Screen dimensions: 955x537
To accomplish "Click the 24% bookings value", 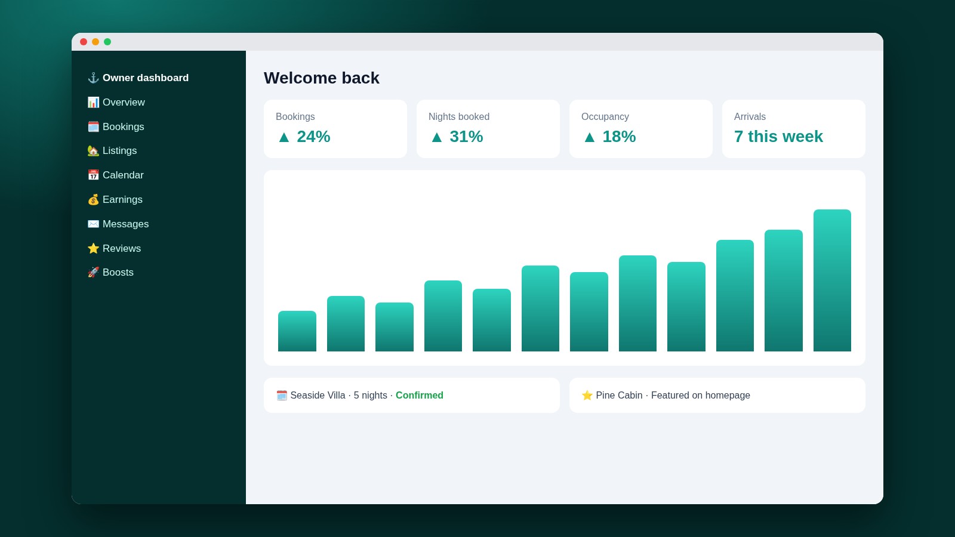I will (x=313, y=137).
